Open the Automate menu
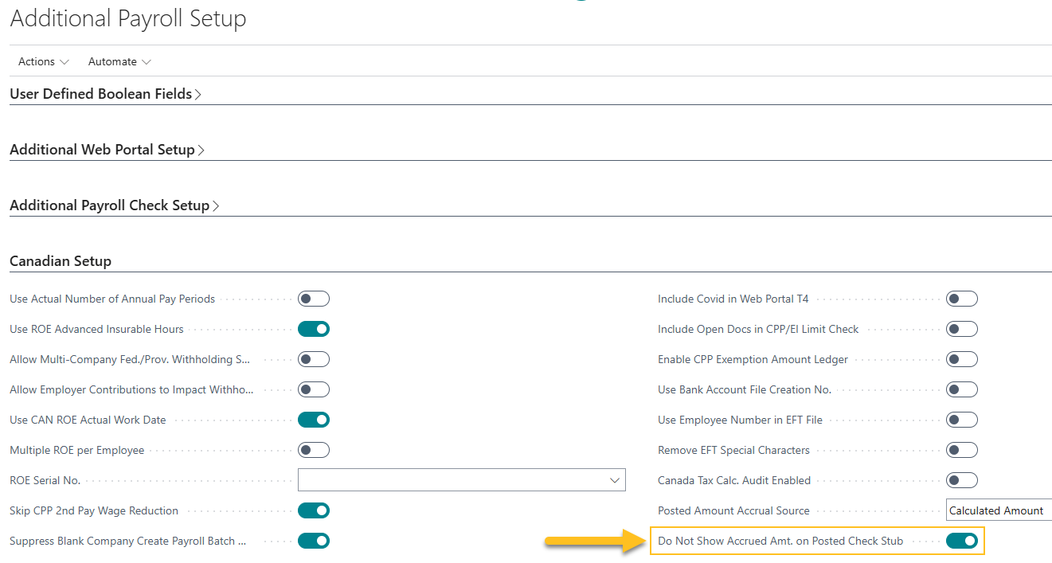 coord(119,61)
